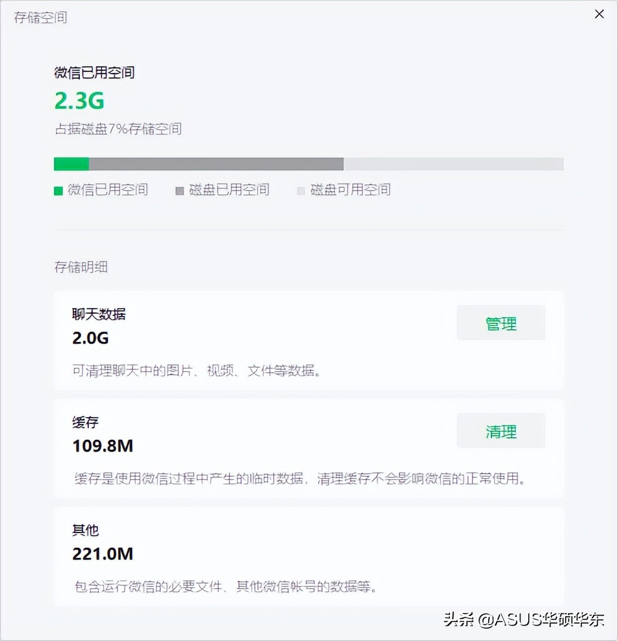
Task: Expand the 缓存 details card
Action: 309,448
